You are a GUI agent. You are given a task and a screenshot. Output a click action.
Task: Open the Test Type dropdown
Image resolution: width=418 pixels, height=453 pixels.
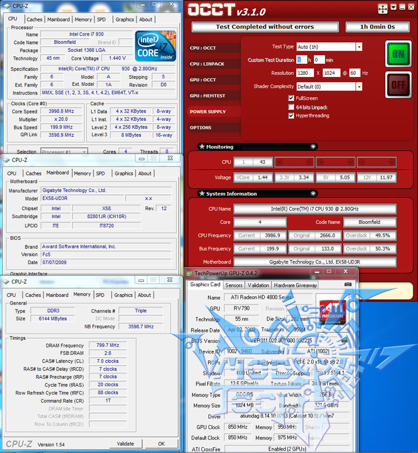tap(359, 47)
